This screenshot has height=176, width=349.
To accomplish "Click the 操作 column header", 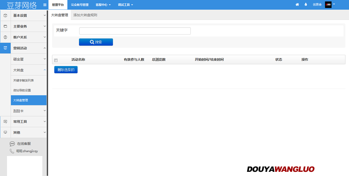I will tap(305, 59).
